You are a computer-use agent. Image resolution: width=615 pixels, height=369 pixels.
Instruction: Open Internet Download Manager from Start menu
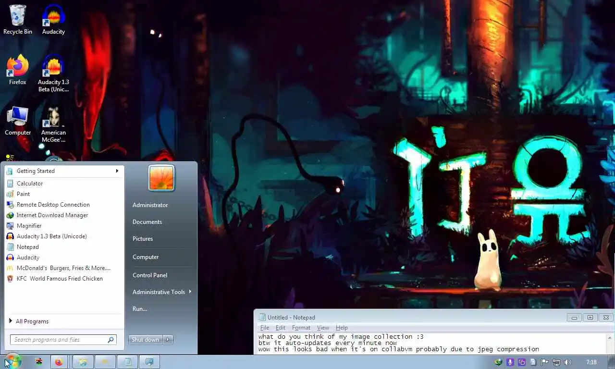(64, 215)
